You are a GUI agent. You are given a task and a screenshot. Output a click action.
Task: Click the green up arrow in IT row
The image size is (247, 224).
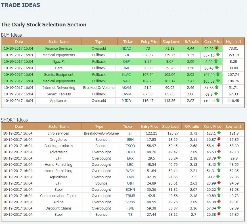[219, 133]
